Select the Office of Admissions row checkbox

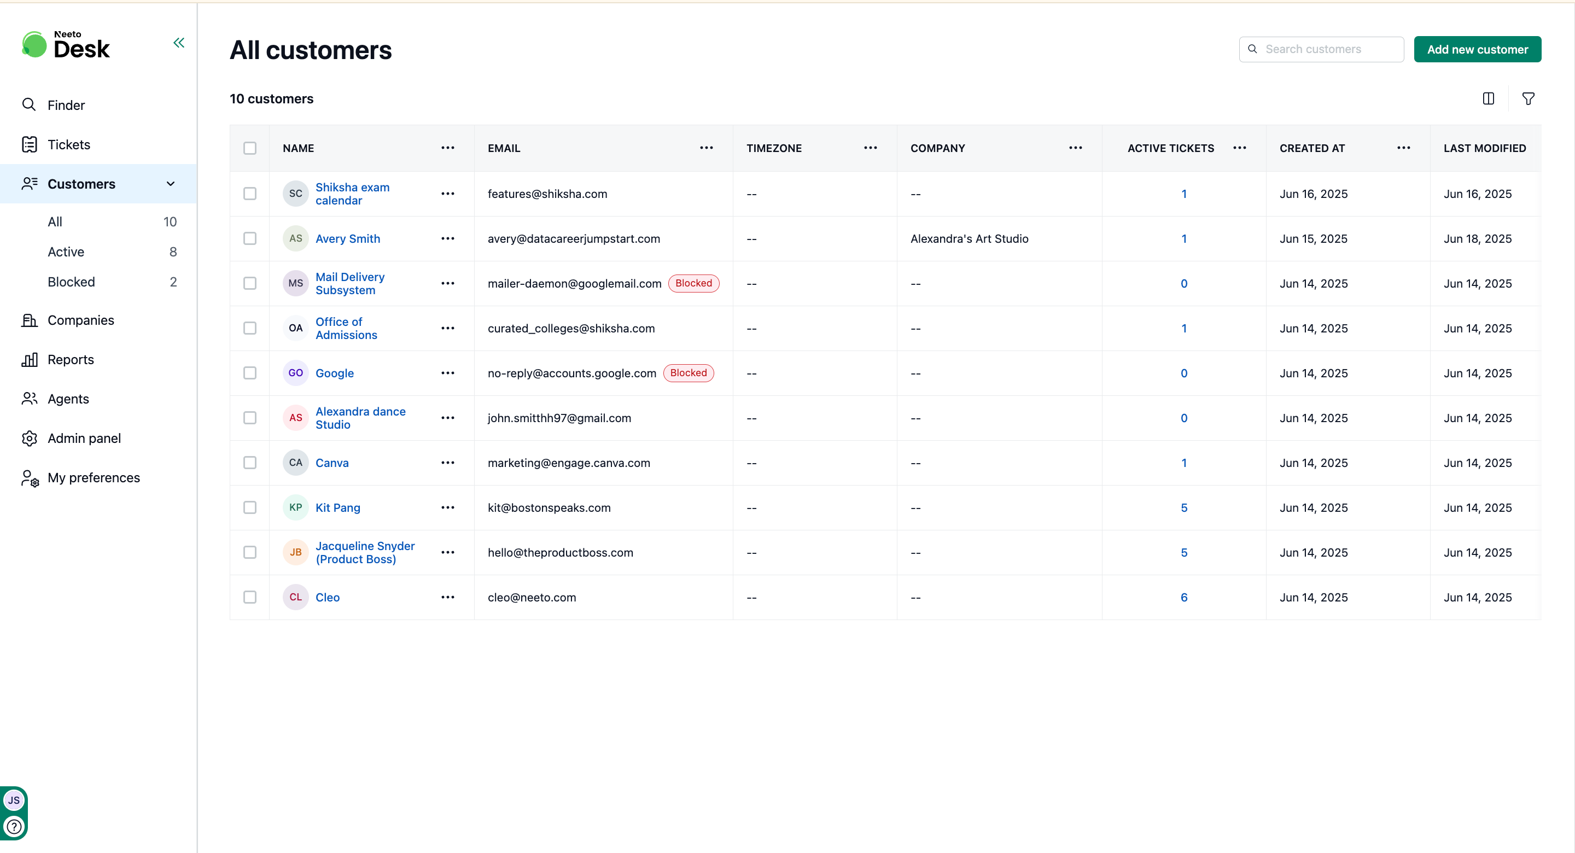coord(249,329)
